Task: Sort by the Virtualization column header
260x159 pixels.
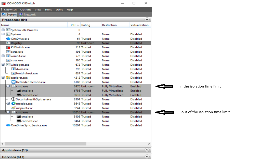Action: pyautogui.click(x=140, y=25)
